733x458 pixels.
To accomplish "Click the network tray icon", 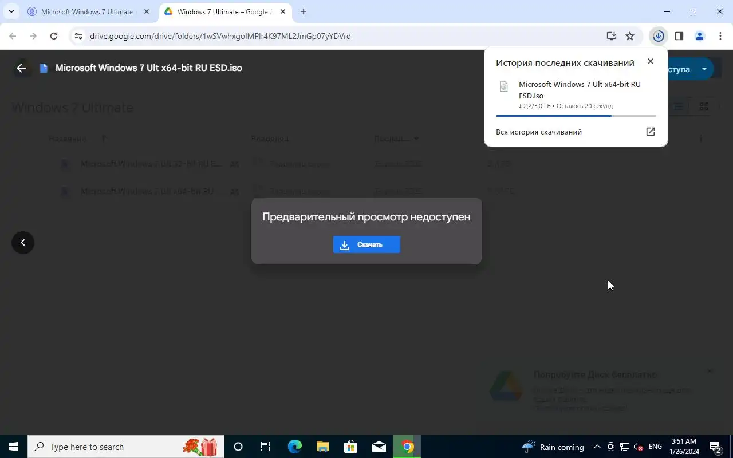I will [x=625, y=447].
